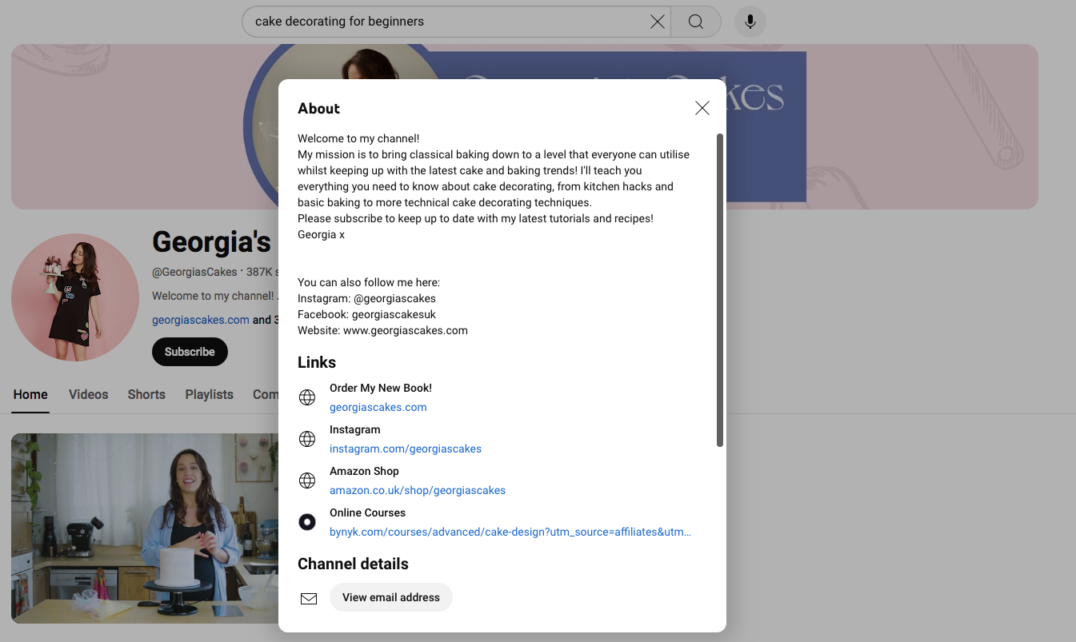
Task: Start voice search with microphone
Action: 750,22
